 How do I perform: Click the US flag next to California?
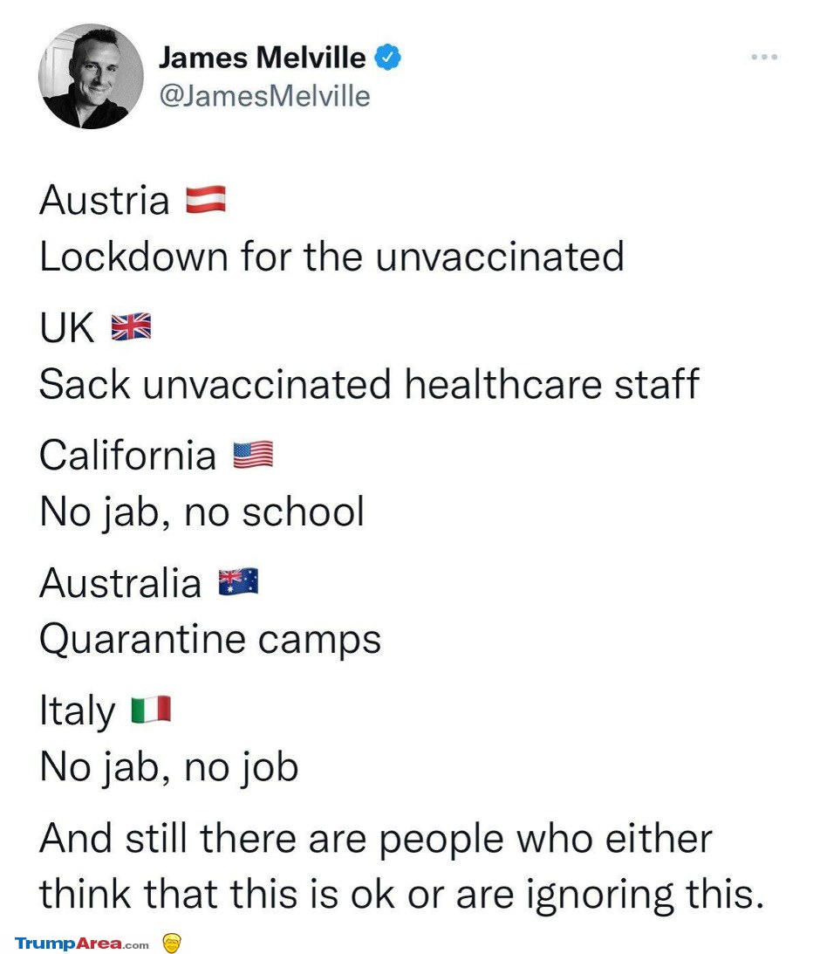[x=253, y=455]
